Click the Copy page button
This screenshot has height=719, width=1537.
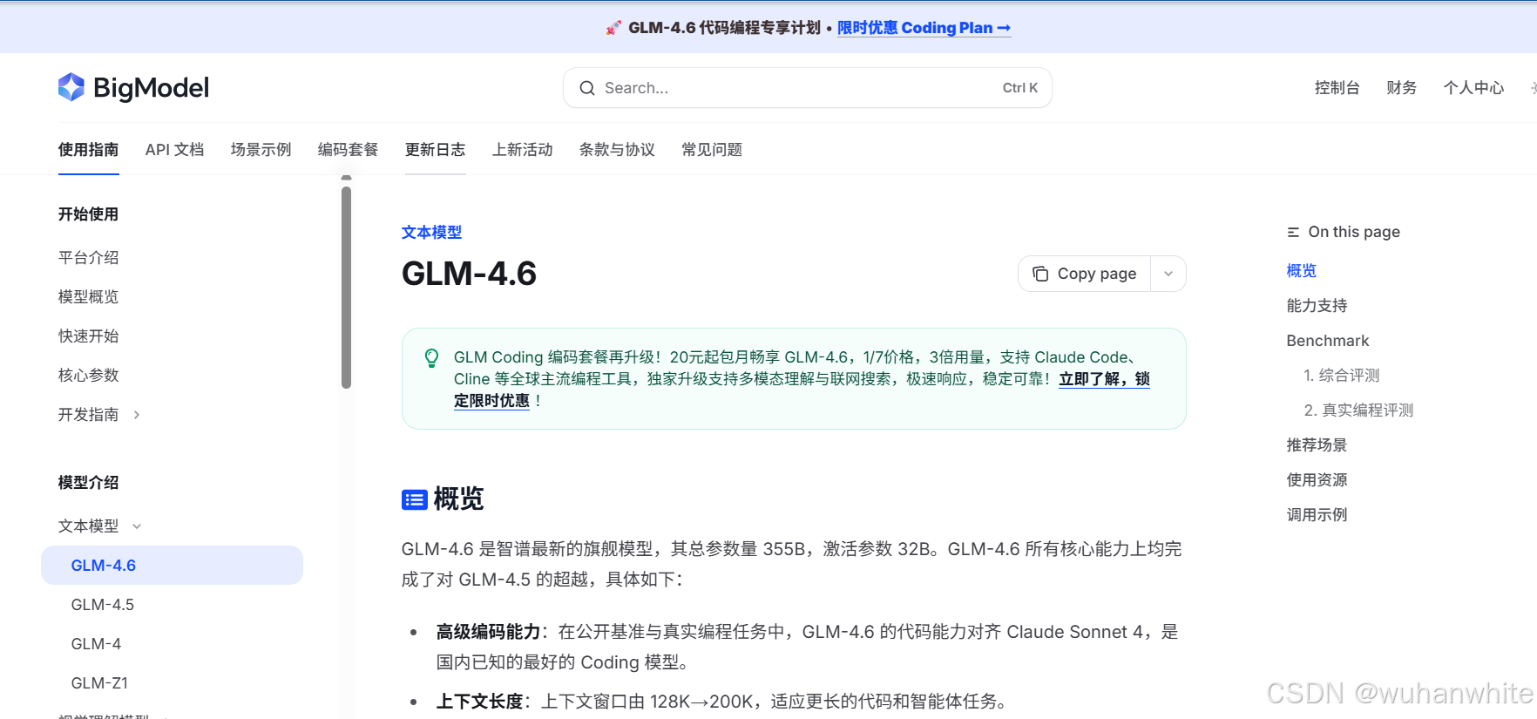point(1085,274)
